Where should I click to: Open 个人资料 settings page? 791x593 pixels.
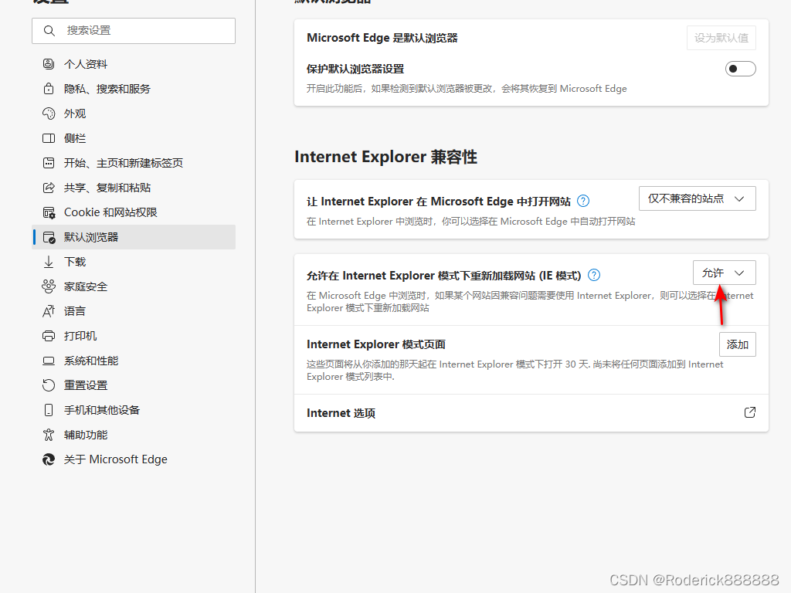pyautogui.click(x=134, y=64)
